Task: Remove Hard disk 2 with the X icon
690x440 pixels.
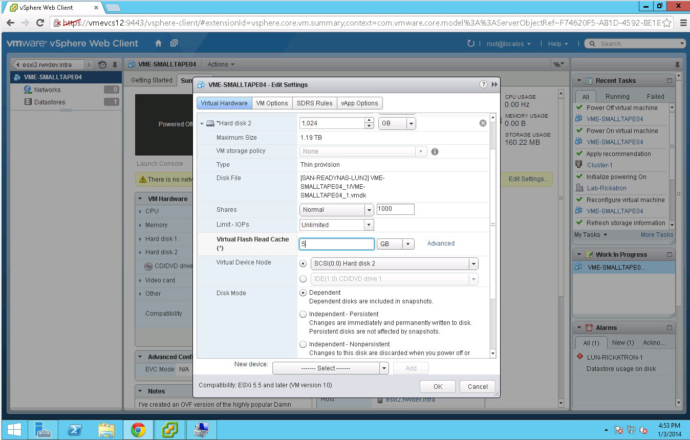Action: pyautogui.click(x=483, y=123)
